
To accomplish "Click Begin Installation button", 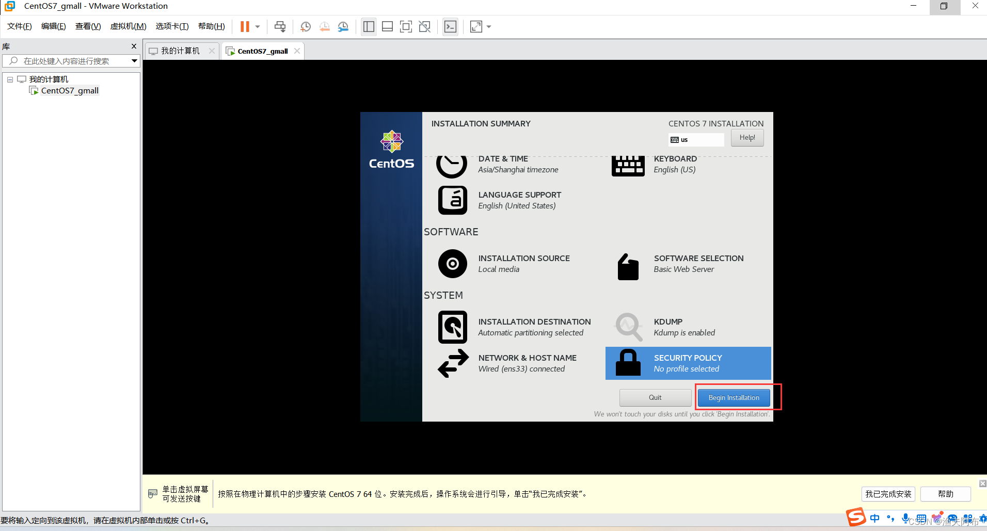I will coord(734,397).
